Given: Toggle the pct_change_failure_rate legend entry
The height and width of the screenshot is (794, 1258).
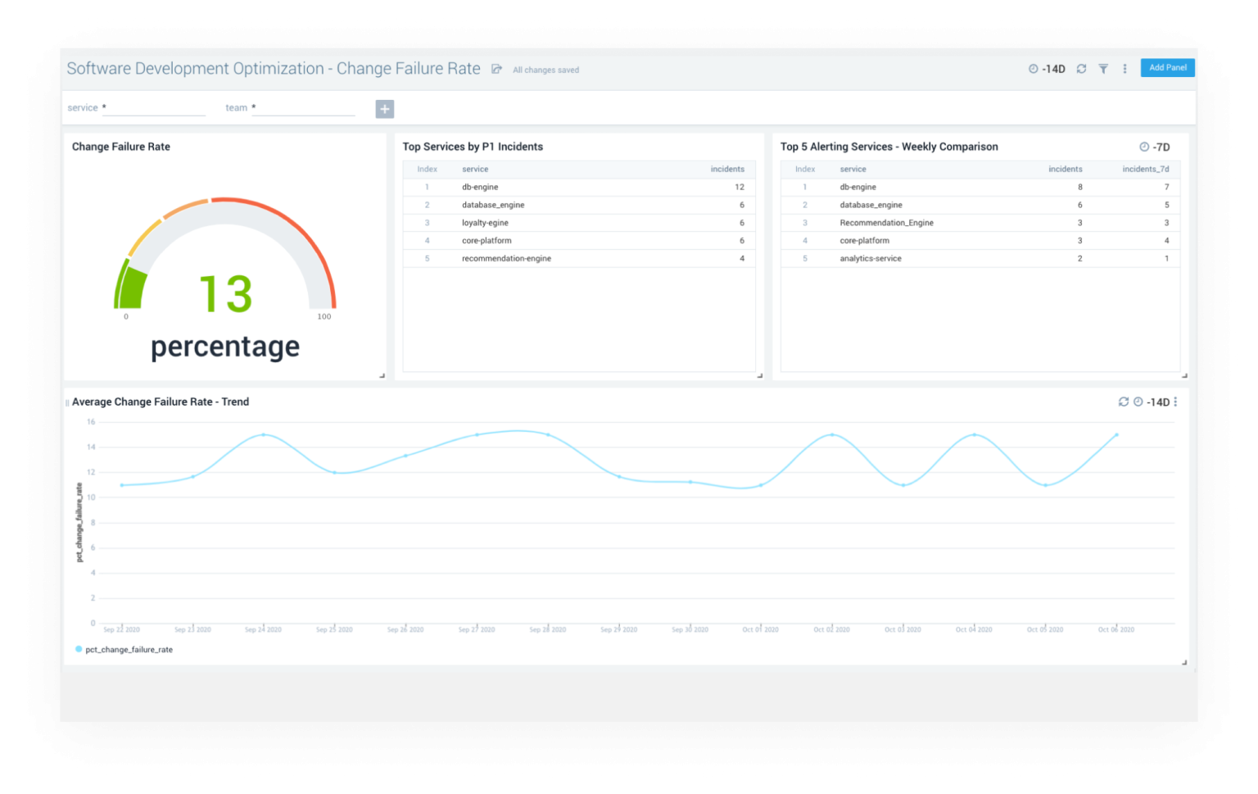Looking at the screenshot, I should [x=124, y=650].
